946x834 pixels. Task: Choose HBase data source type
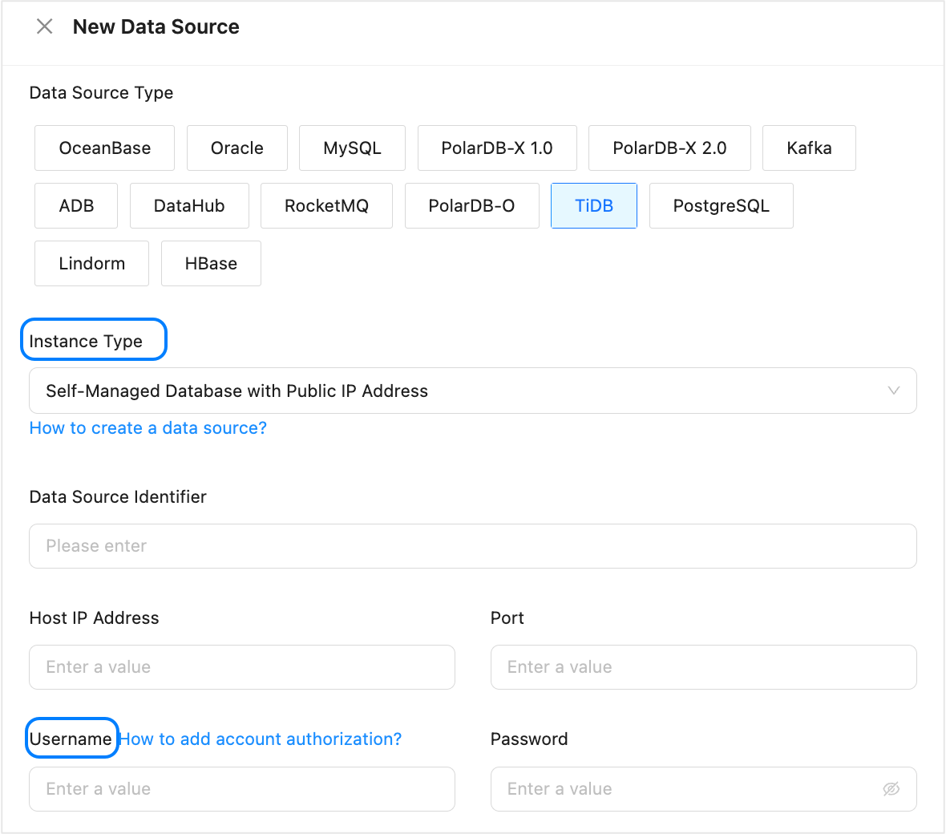(211, 264)
